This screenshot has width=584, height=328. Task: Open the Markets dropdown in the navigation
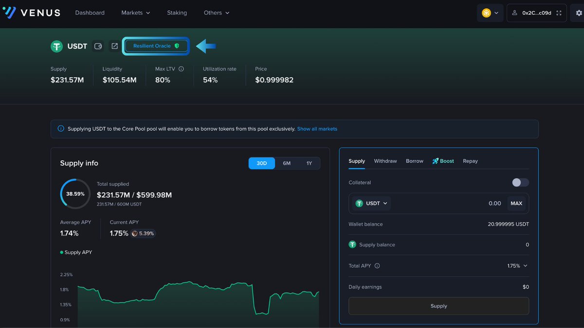[135, 13]
